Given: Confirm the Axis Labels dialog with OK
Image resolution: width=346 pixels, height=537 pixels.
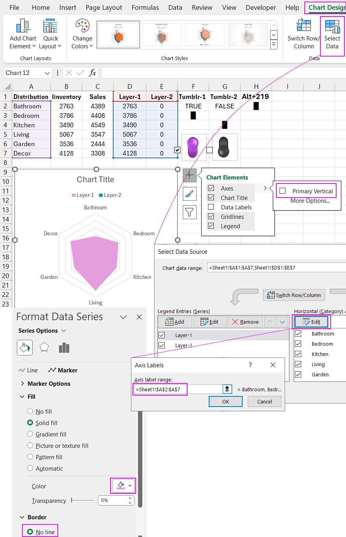Looking at the screenshot, I should pyautogui.click(x=225, y=401).
